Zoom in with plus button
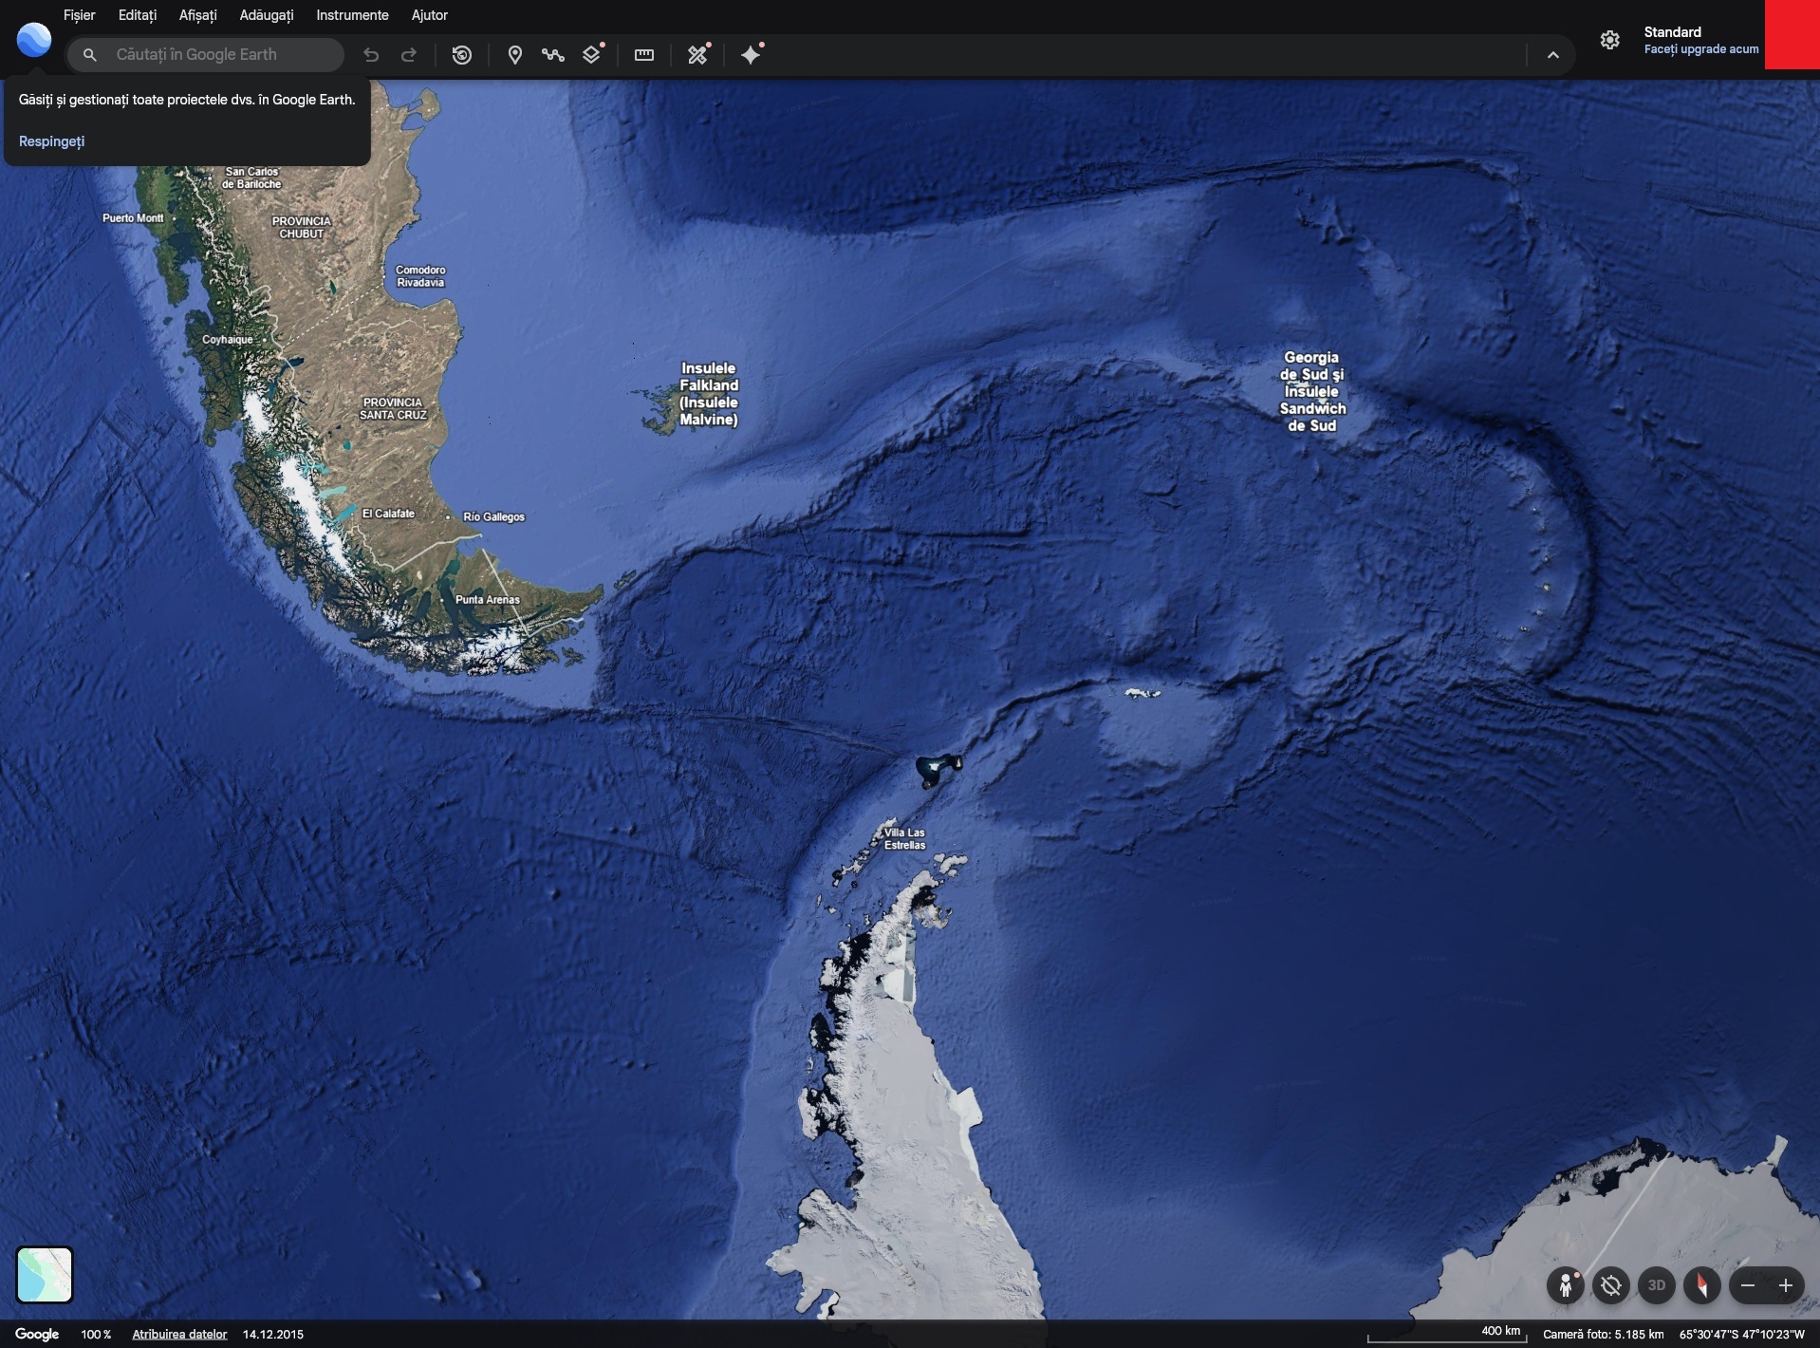Screen dimensions: 1820x1348 click(1786, 1285)
